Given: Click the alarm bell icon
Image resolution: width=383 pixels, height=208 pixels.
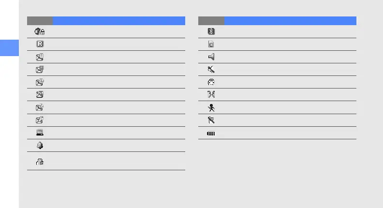Looking at the screenshot, I should tap(40, 145).
